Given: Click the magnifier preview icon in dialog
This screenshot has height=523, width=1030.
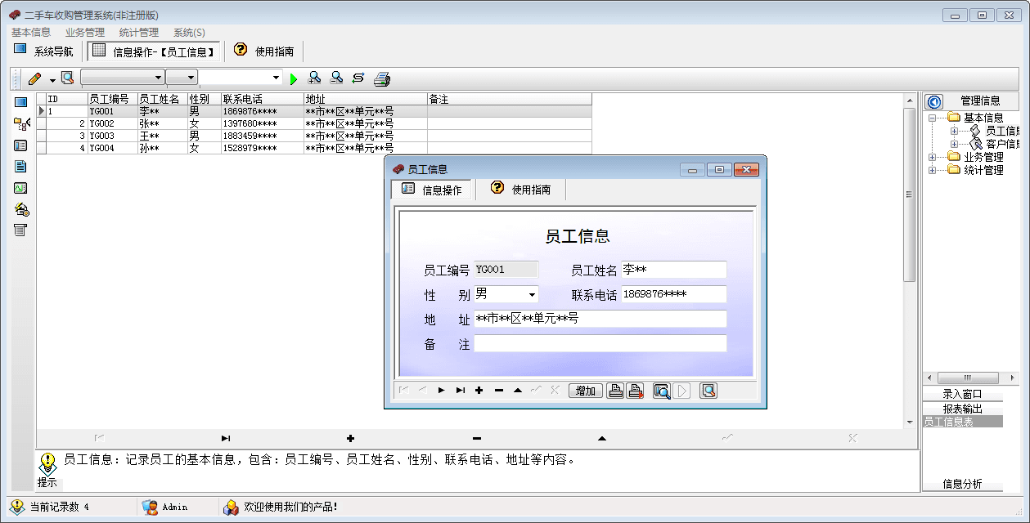Looking at the screenshot, I should (662, 391).
